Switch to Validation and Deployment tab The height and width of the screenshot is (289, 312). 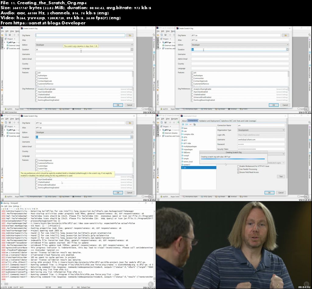(x=209, y=121)
